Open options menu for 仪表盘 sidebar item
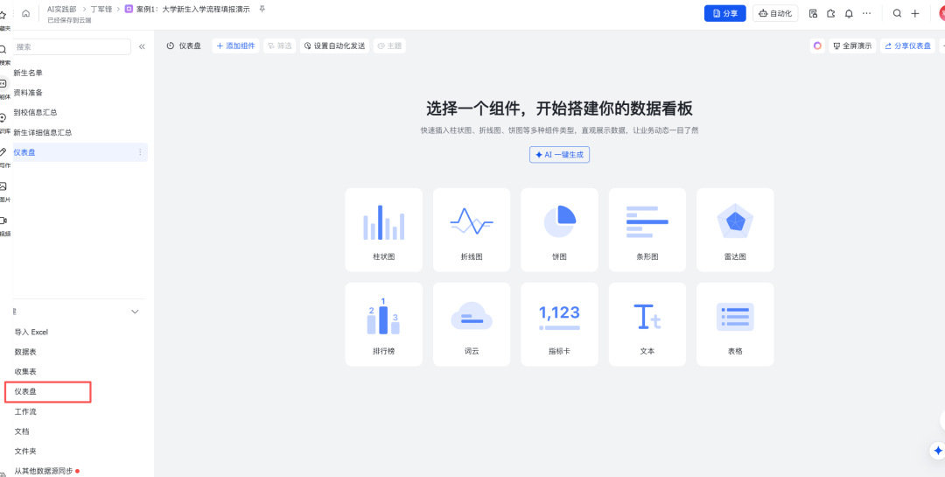This screenshot has width=945, height=477. tap(140, 152)
